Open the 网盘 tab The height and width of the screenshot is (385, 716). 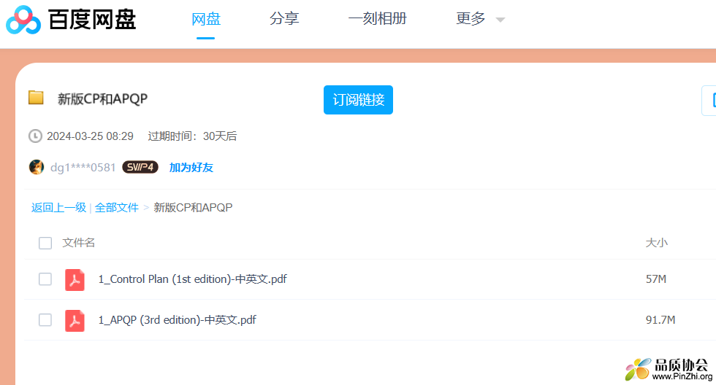pyautogui.click(x=206, y=19)
